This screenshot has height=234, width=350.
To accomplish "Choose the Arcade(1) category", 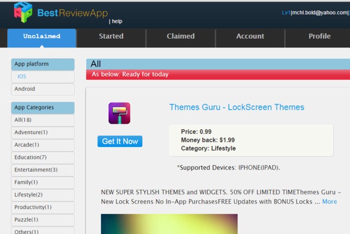I will pyautogui.click(x=43, y=145).
